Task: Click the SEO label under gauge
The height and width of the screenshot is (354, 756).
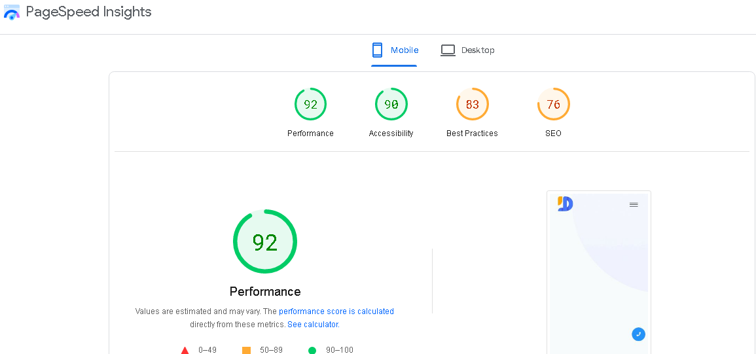Action: (554, 133)
